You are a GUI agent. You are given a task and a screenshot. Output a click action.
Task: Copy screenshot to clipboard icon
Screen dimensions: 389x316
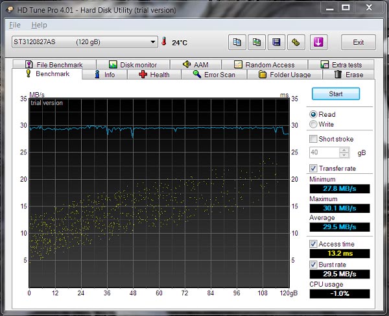coord(257,42)
